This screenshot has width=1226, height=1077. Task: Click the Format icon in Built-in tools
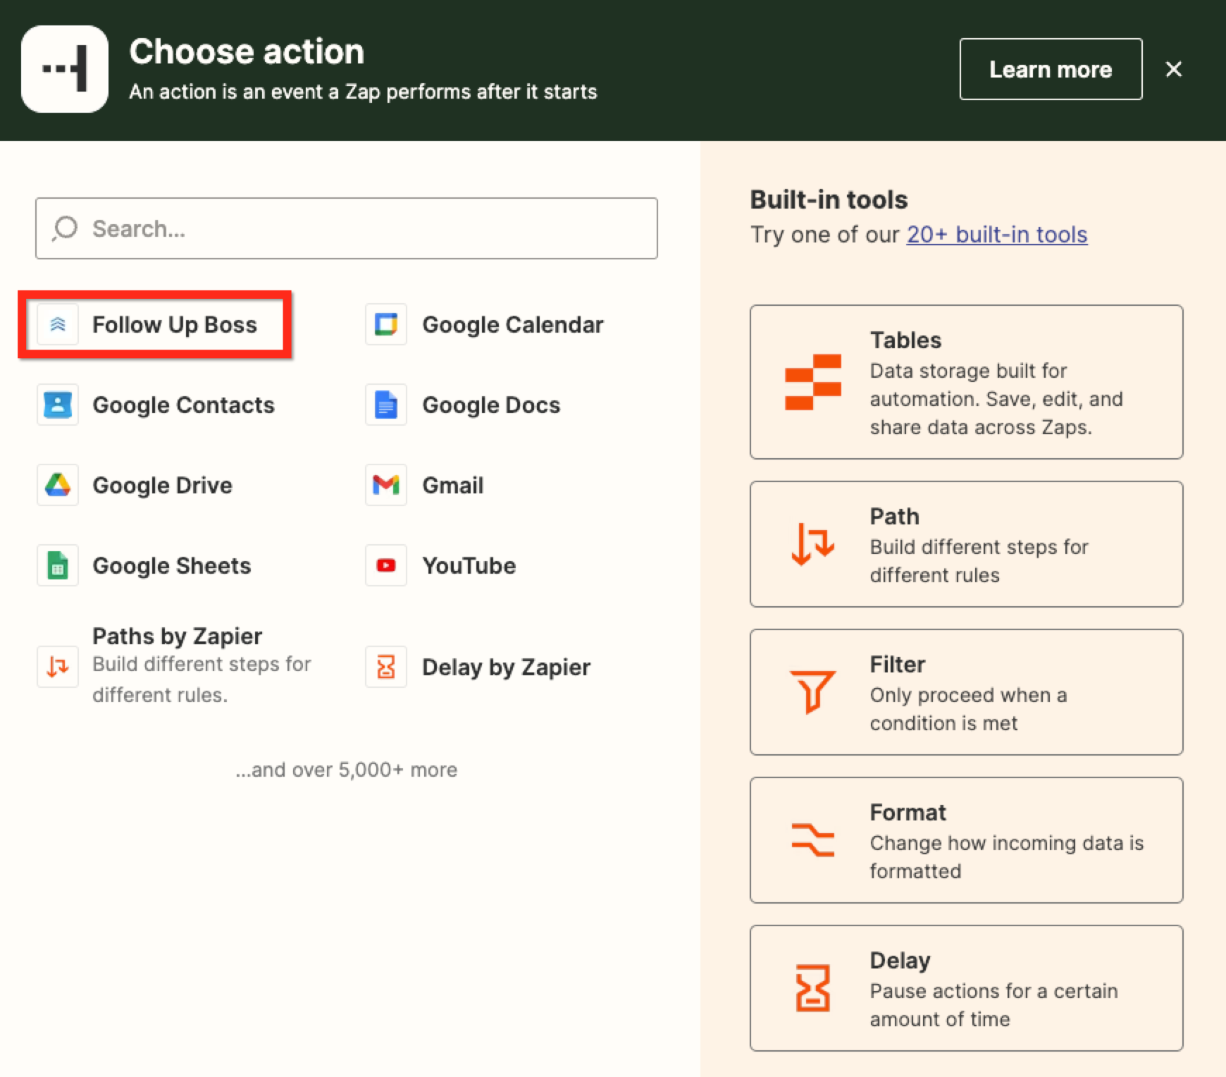coord(812,839)
